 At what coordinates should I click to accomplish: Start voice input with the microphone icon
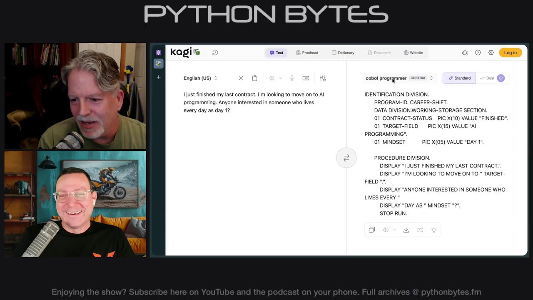292,78
